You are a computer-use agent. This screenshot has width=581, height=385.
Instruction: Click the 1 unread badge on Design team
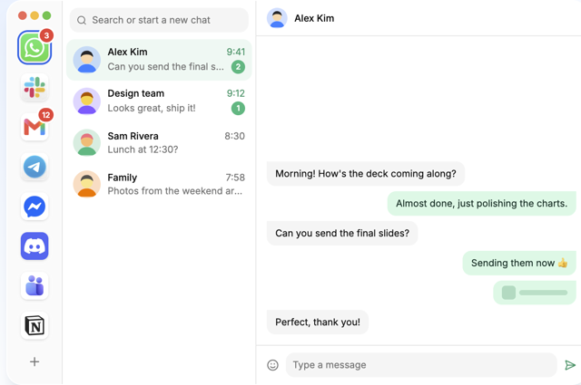pos(238,109)
